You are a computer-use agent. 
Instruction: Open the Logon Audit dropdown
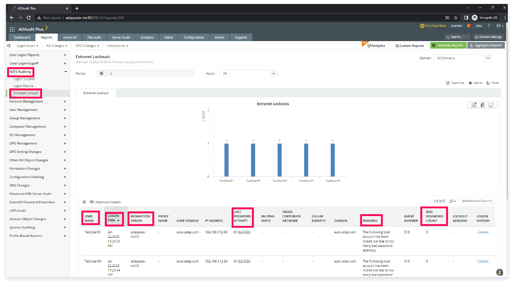pos(27,46)
